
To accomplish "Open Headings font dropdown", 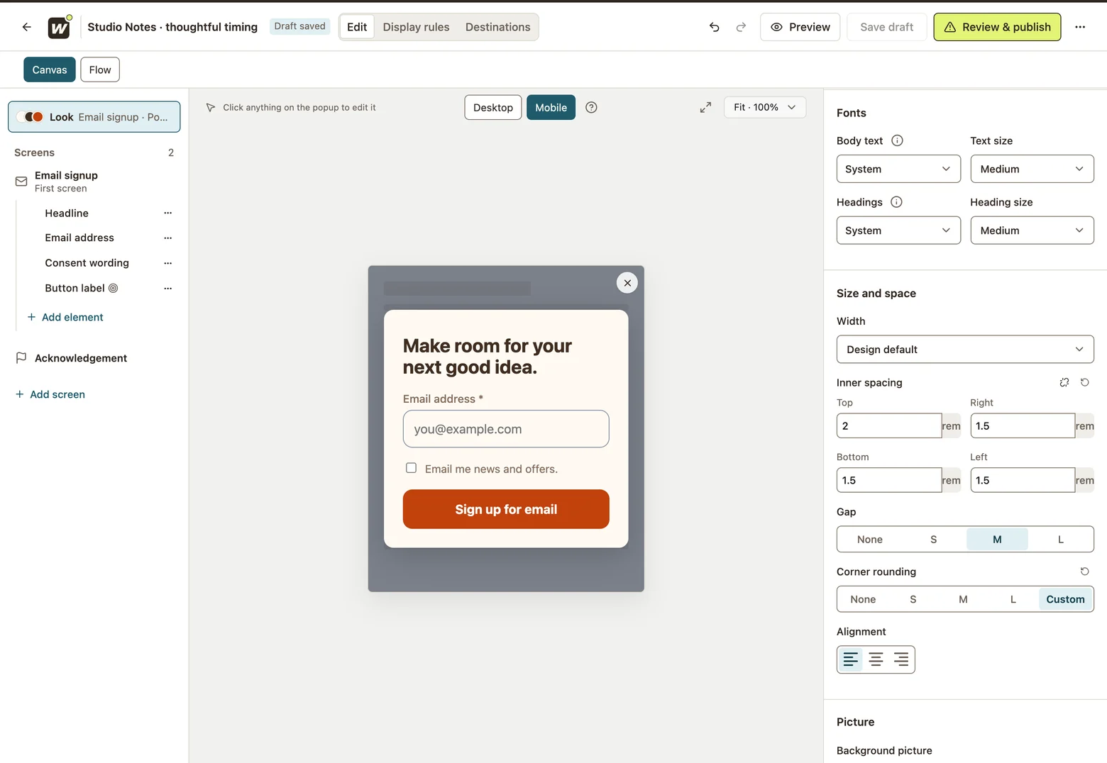I will tap(898, 230).
